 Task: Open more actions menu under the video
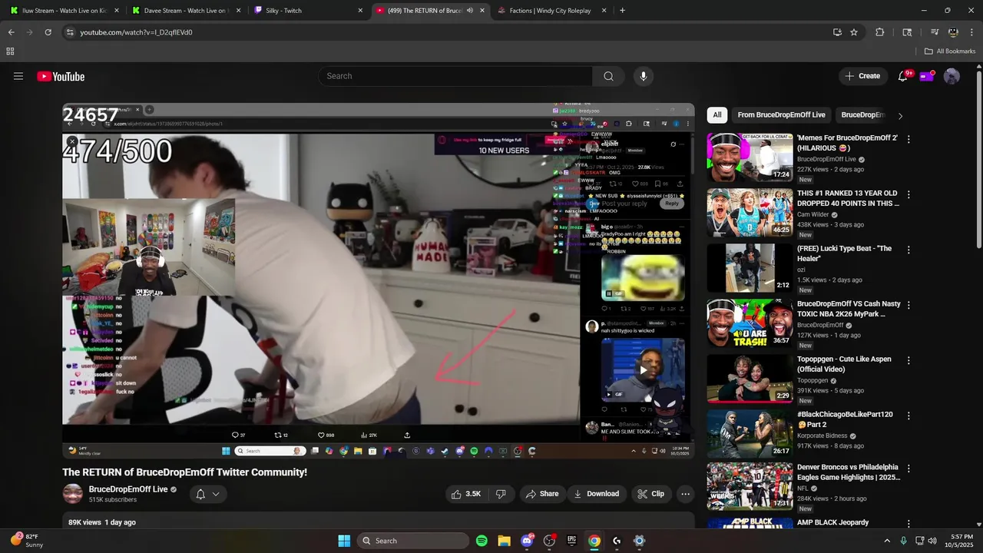685,494
